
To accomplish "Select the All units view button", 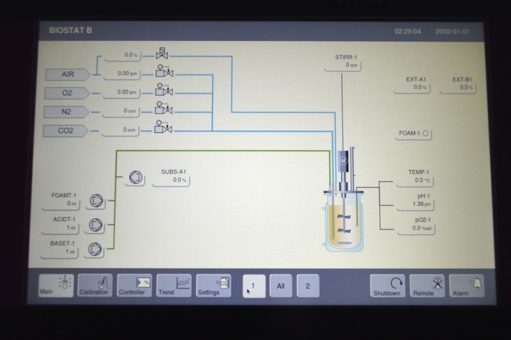I will click(x=281, y=286).
